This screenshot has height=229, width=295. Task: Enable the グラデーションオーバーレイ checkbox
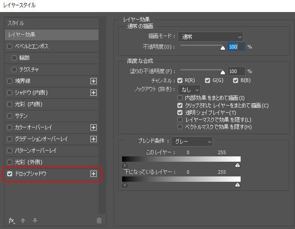coord(10,139)
